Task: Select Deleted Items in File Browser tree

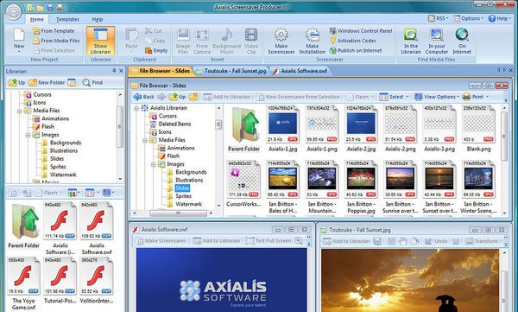Action: click(x=174, y=124)
